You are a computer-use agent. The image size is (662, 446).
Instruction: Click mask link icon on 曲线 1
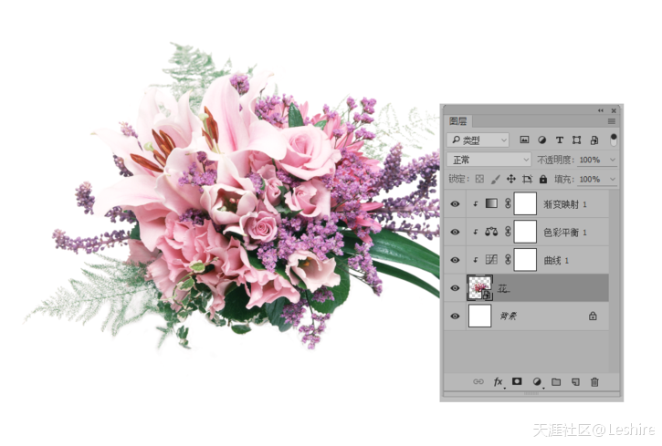[x=508, y=259]
